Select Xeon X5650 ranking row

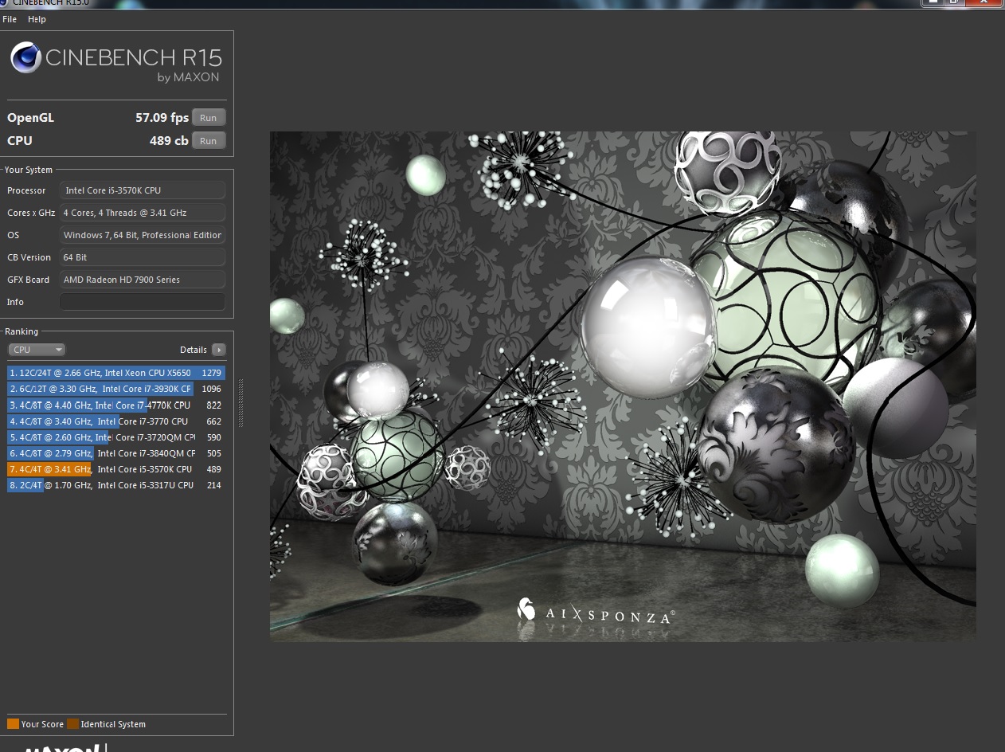point(116,373)
